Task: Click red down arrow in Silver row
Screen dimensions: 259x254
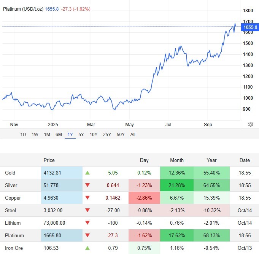Action: pos(87,185)
